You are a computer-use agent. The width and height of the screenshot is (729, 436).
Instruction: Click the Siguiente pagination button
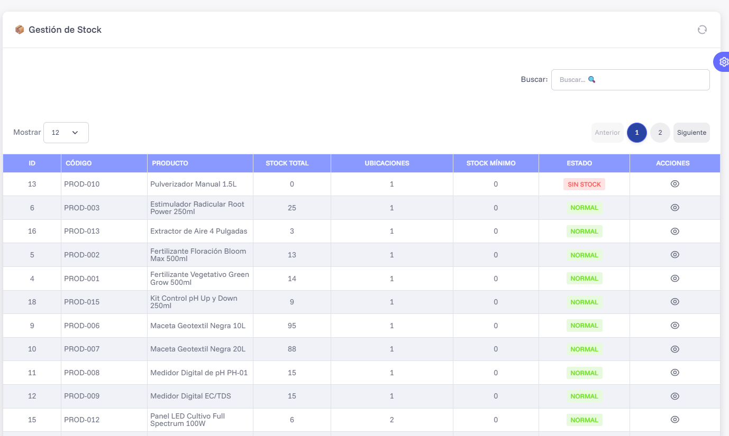691,133
